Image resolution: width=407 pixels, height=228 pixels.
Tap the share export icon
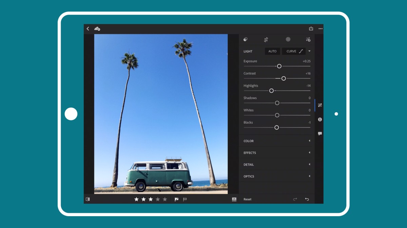(x=311, y=29)
